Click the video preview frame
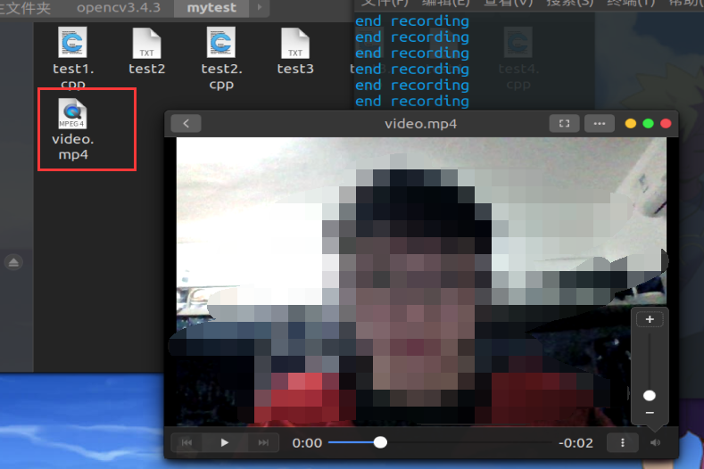Screen dimensions: 704x469 tap(421, 282)
